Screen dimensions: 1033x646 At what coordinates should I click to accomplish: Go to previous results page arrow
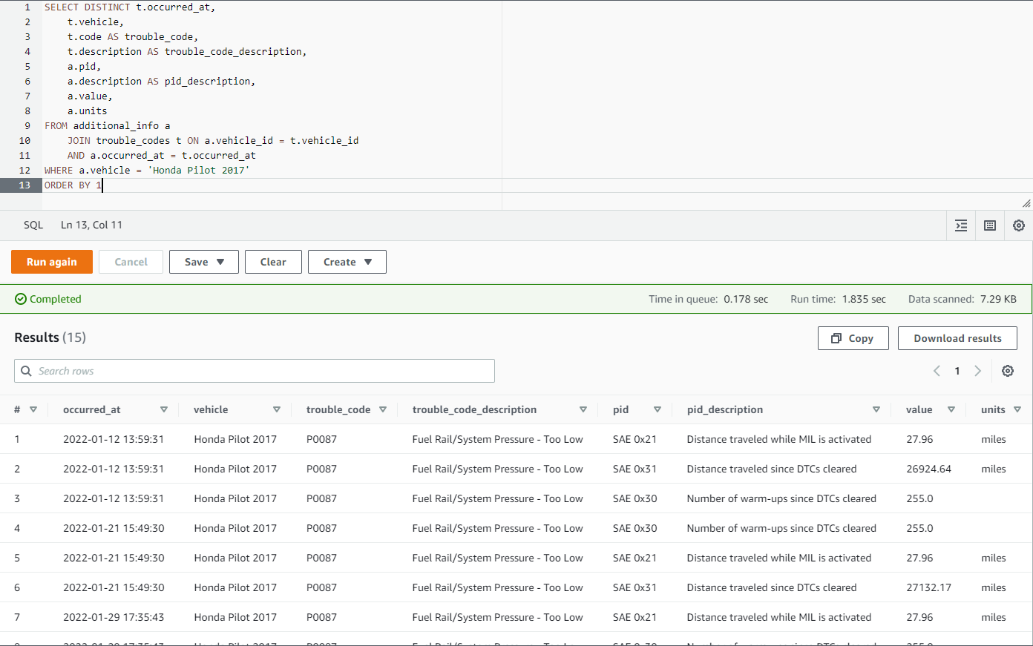click(x=937, y=371)
